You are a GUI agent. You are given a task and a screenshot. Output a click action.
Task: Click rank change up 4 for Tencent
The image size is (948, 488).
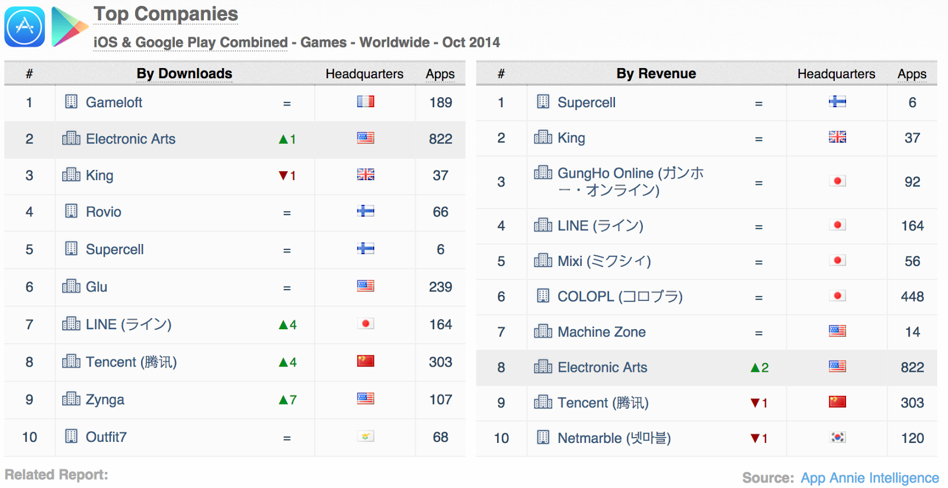[288, 362]
